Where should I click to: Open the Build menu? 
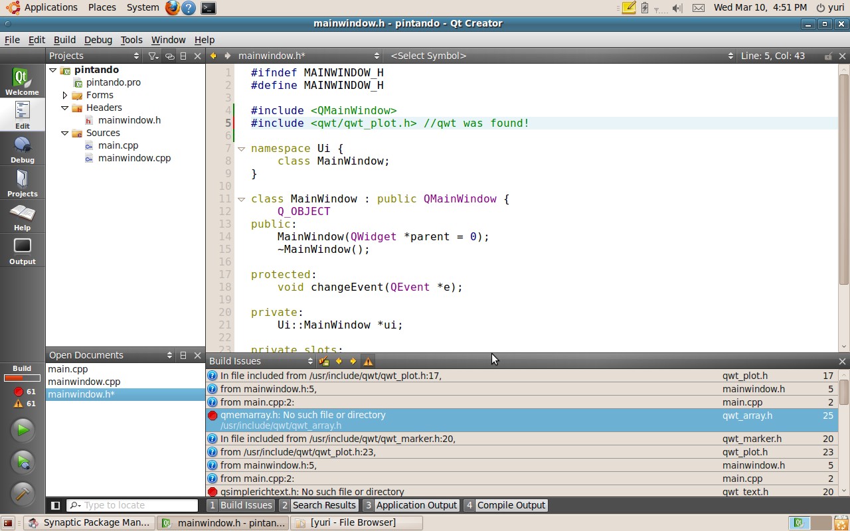[64, 40]
